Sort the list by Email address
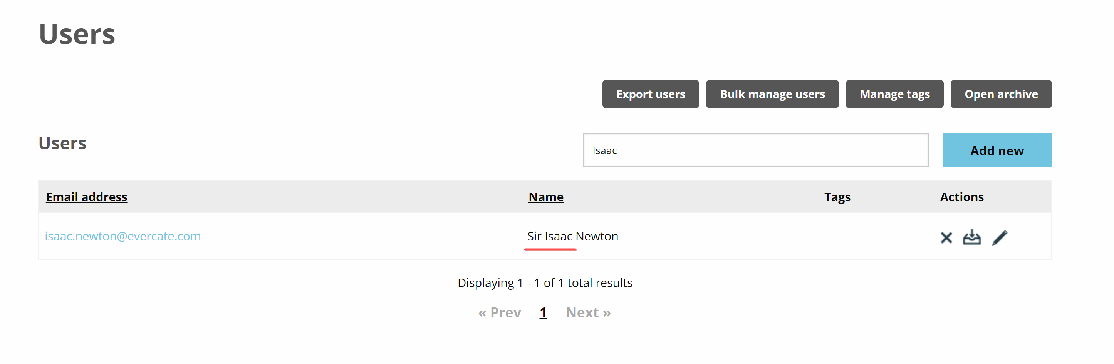The image size is (1114, 364). [86, 197]
